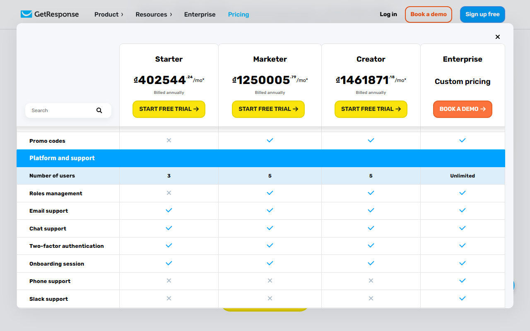Viewport: 530px width, 331px height.
Task: Open the Pricing nav item
Action: (x=238, y=14)
